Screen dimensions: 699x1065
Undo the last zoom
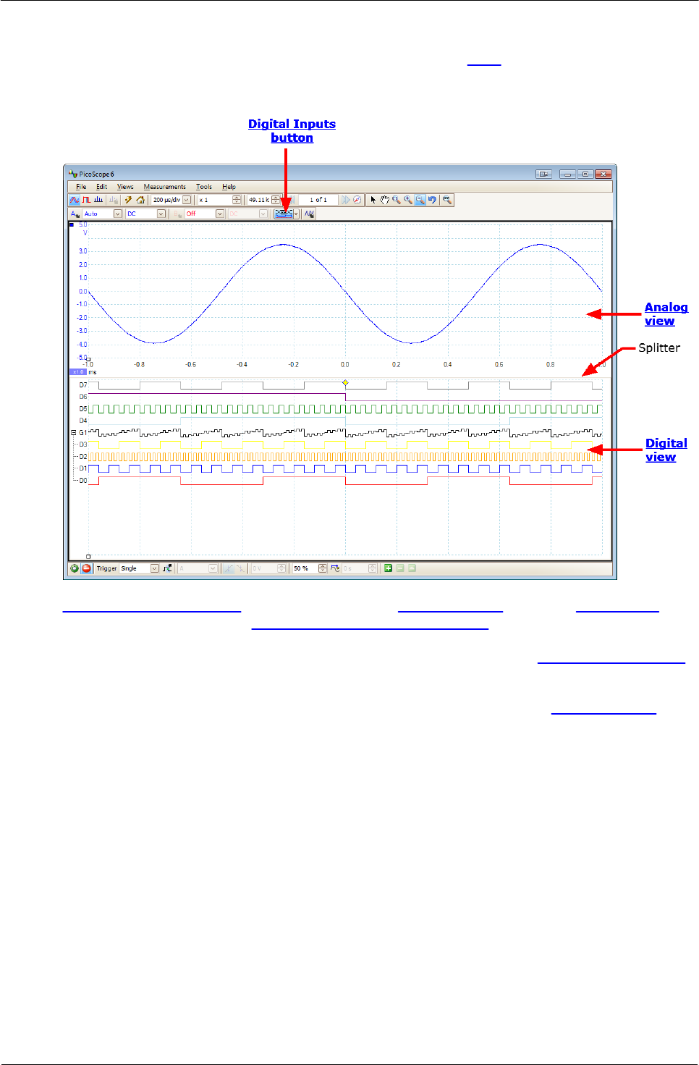(432, 200)
